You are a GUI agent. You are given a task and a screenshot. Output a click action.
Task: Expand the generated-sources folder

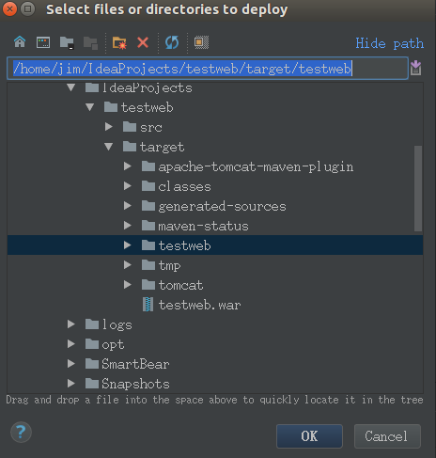[128, 206]
